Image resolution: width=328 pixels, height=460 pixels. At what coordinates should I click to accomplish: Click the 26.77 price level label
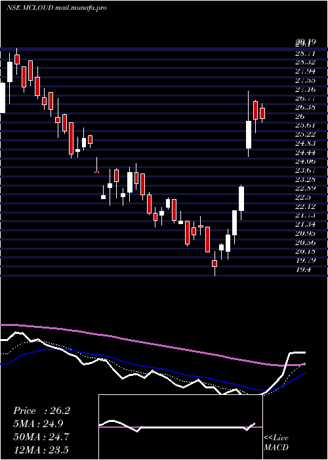[305, 99]
